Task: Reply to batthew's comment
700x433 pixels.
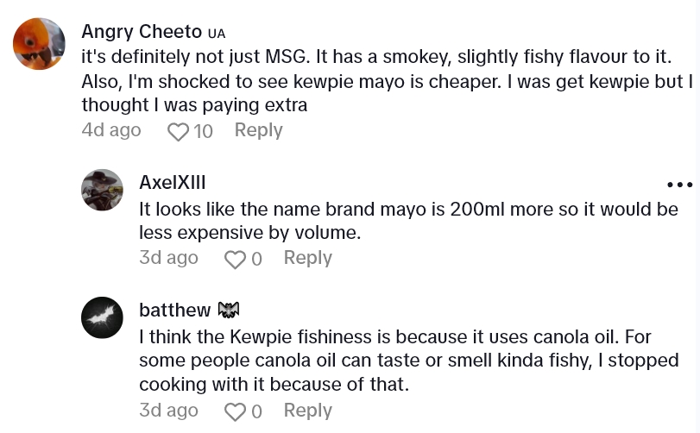Action: [x=307, y=411]
